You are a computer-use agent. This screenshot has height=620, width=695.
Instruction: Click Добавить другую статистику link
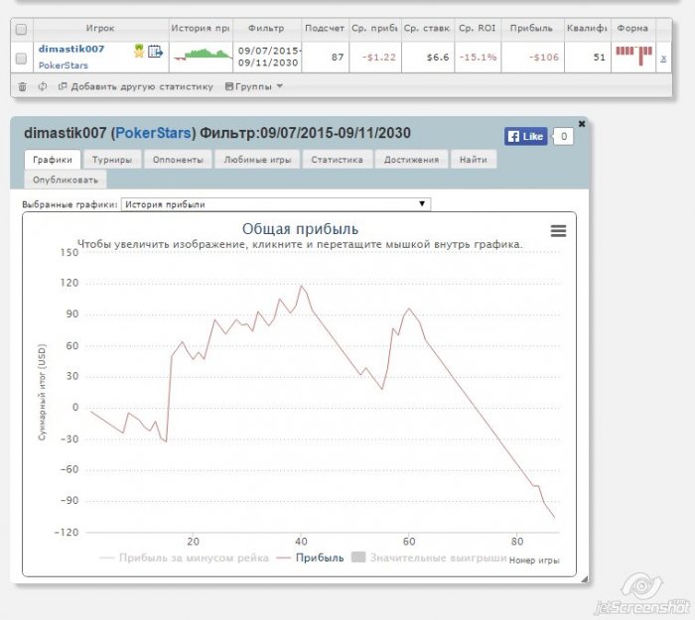click(x=136, y=86)
